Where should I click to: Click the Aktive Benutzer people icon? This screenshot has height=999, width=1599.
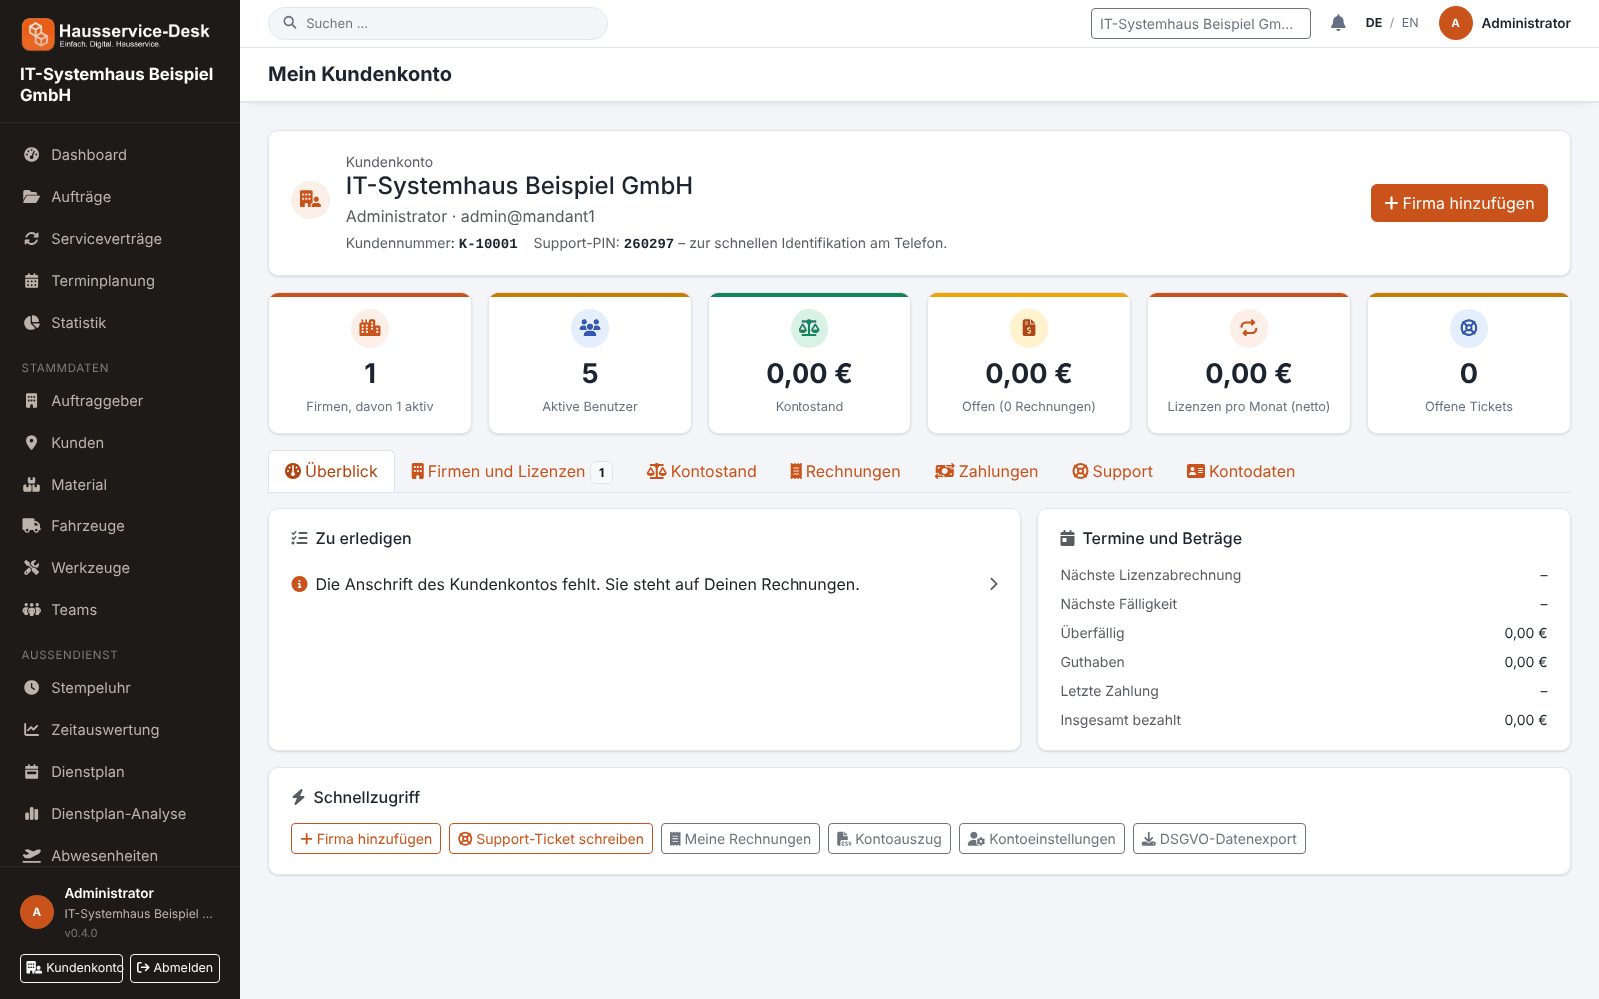click(590, 328)
